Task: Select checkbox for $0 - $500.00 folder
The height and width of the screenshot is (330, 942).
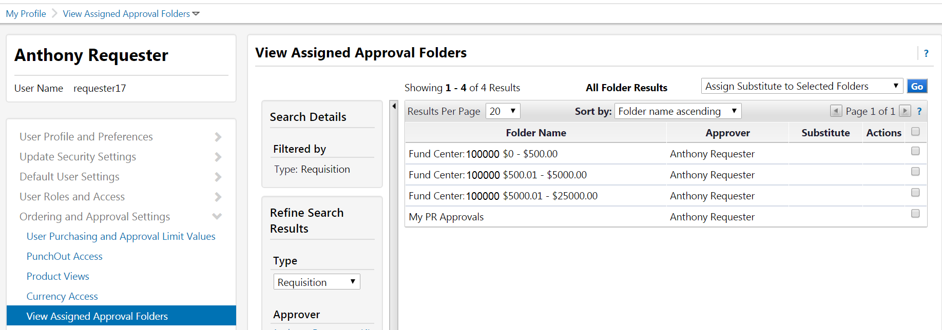Action: [915, 151]
